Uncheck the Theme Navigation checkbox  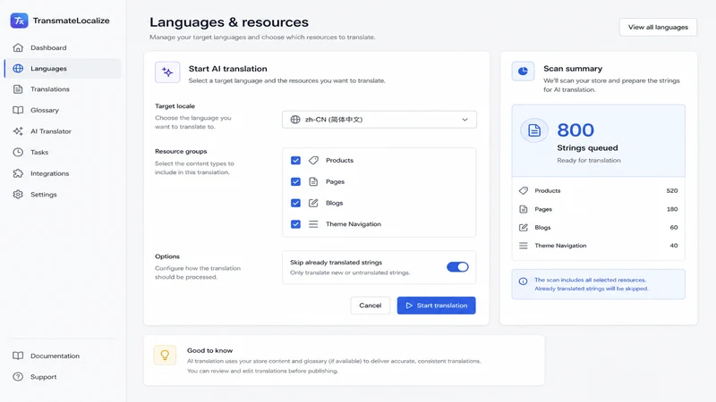click(x=295, y=224)
